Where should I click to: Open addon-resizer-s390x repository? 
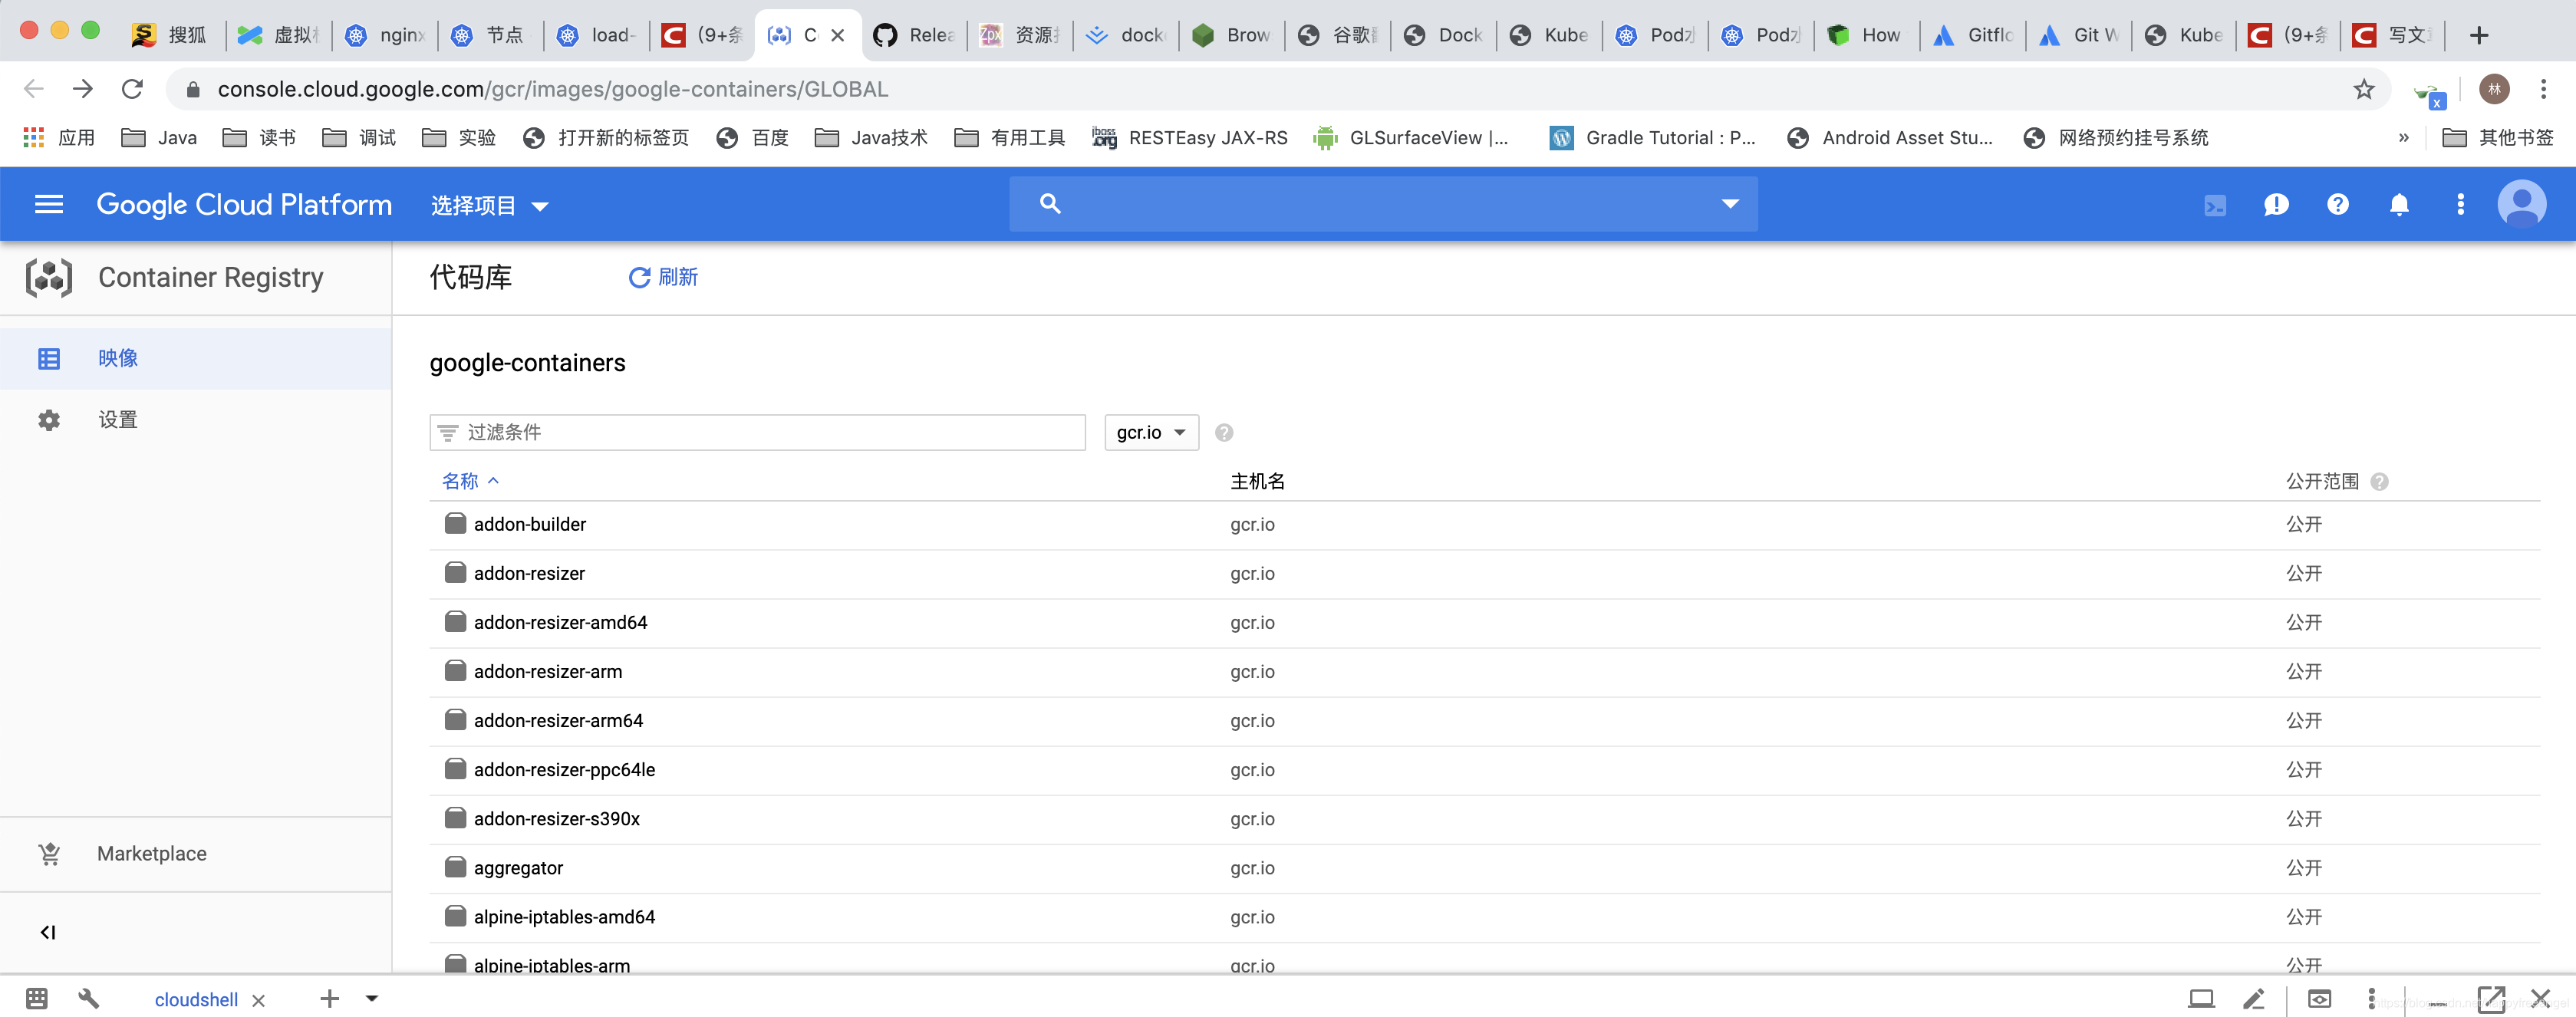click(556, 819)
